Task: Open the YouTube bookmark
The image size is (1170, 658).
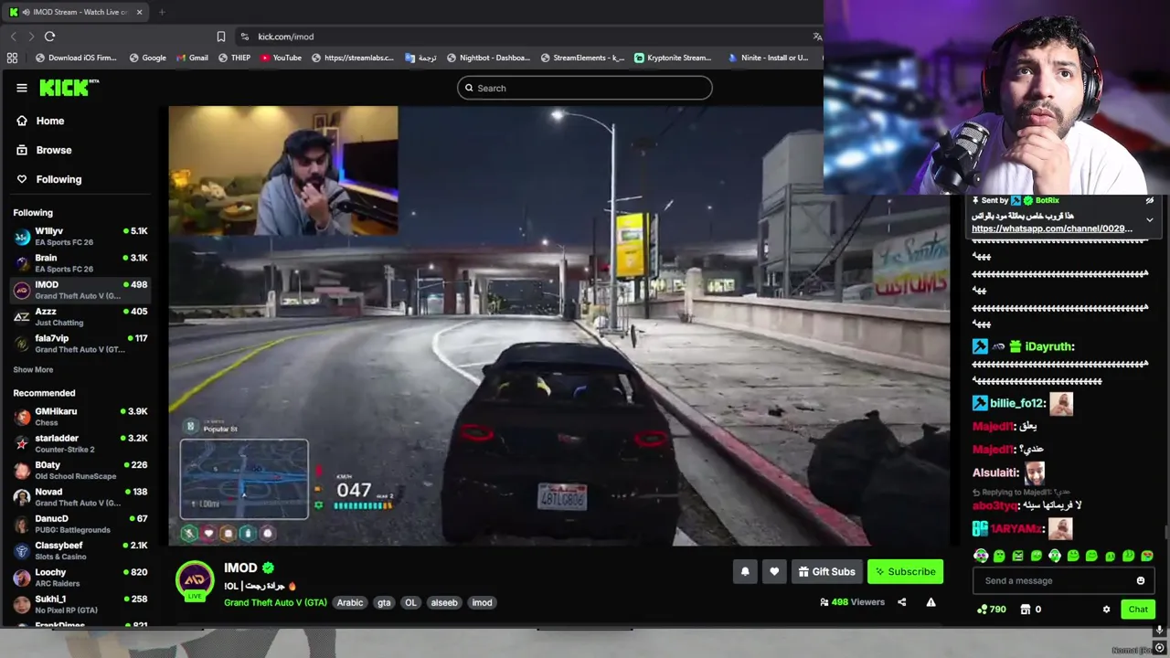Action: (281, 58)
